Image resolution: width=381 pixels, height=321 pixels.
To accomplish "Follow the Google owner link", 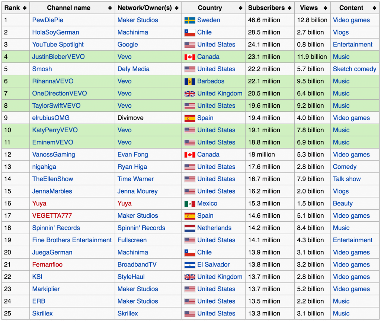I will click(128, 45).
